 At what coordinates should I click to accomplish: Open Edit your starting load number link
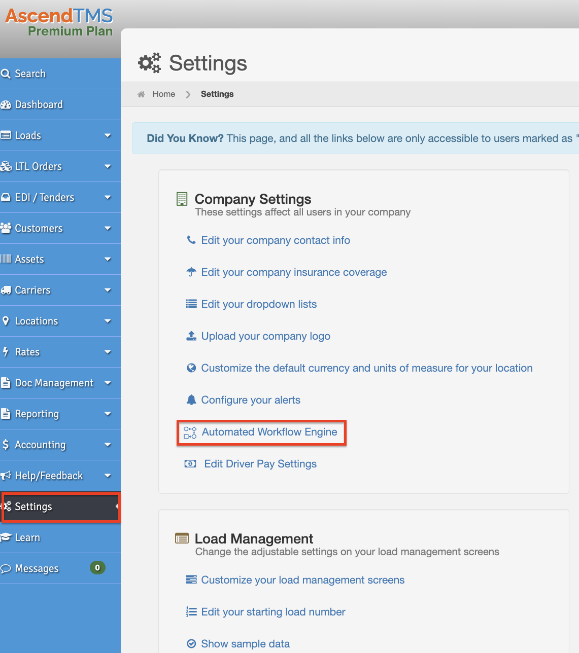point(273,612)
